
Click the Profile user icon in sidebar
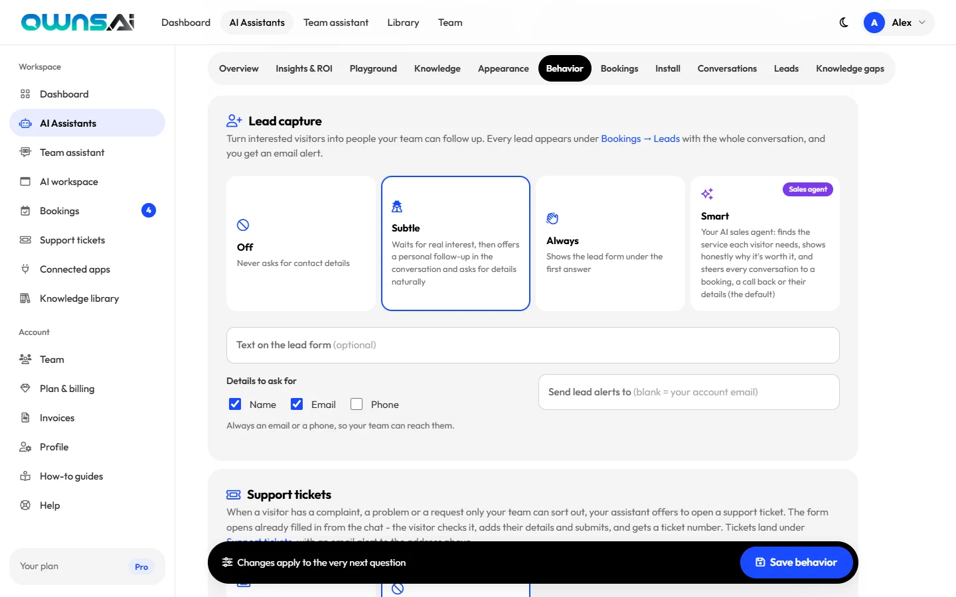click(x=25, y=447)
